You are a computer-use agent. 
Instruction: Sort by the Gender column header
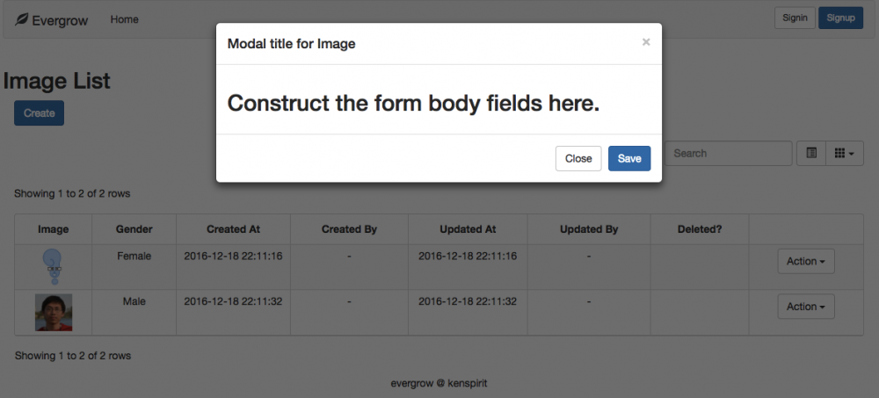(134, 229)
